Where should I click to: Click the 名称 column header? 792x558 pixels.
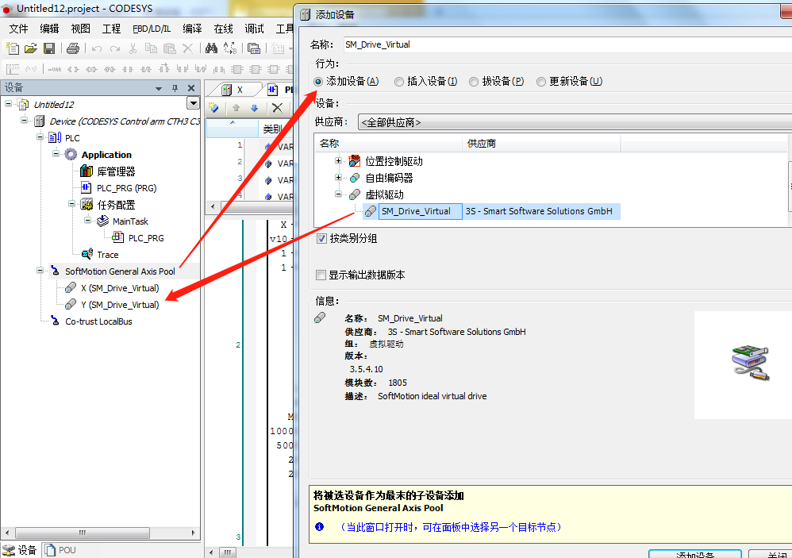(x=388, y=144)
